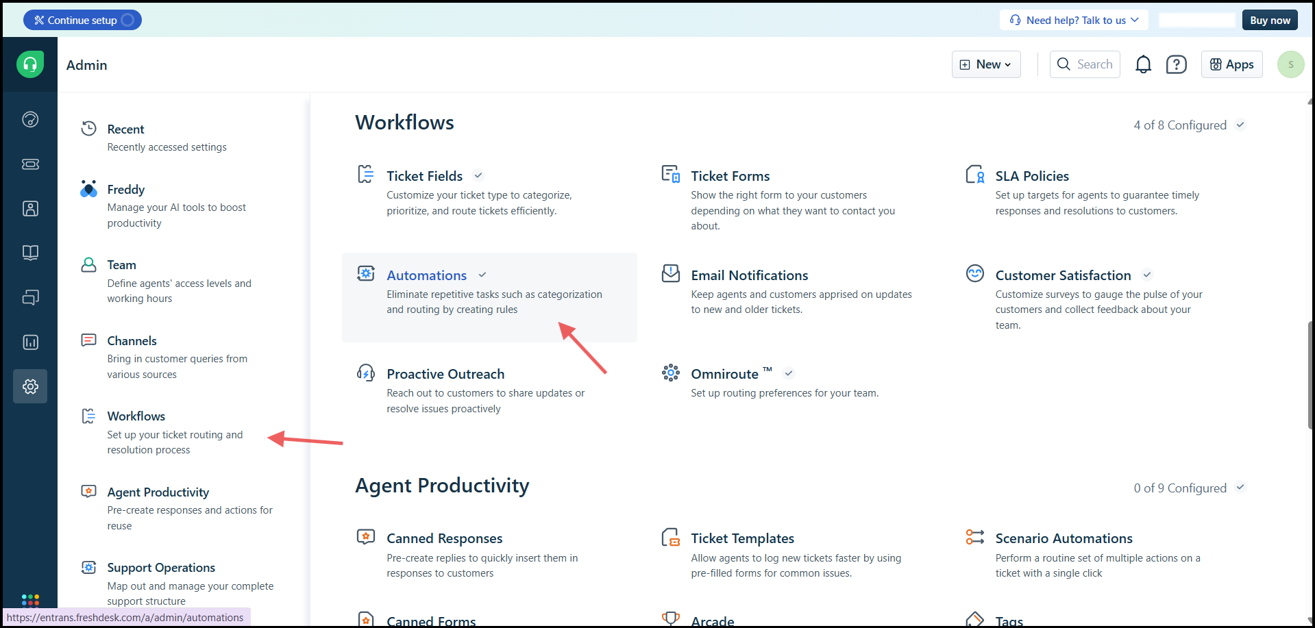This screenshot has width=1315, height=628.
Task: Open the dashboard icon in left sidebar
Action: click(x=30, y=120)
